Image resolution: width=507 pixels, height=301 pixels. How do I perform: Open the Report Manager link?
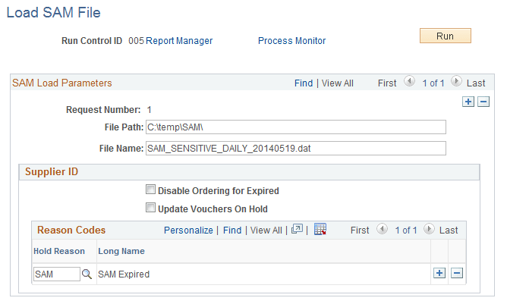point(179,41)
